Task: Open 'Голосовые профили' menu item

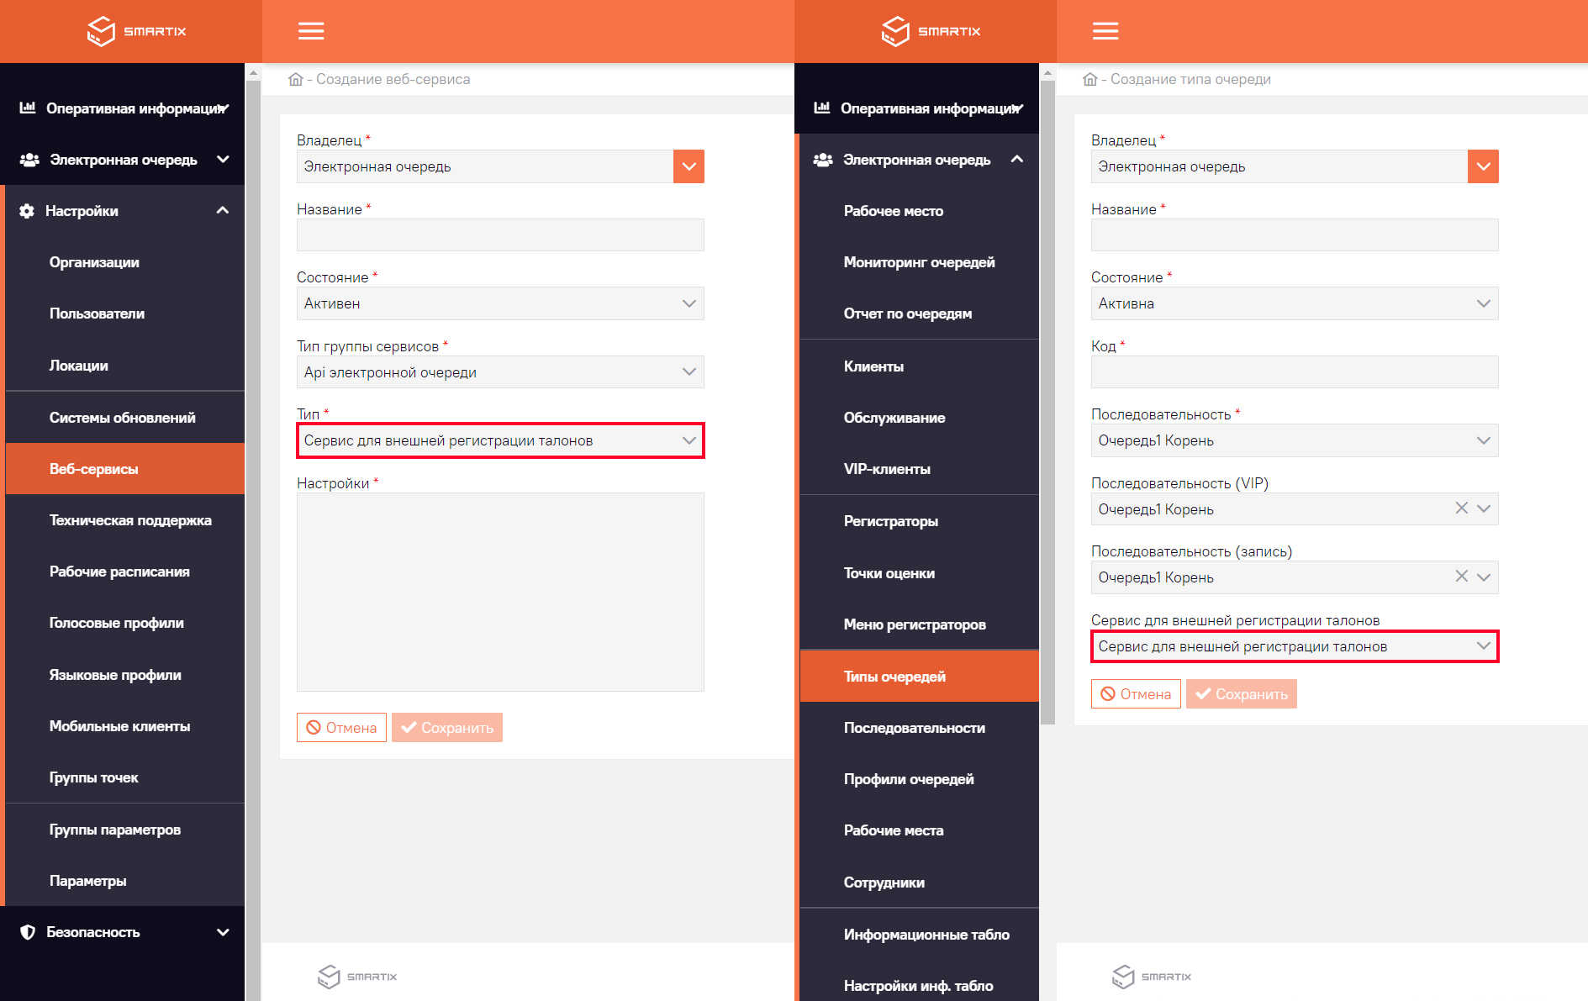Action: pos(125,623)
